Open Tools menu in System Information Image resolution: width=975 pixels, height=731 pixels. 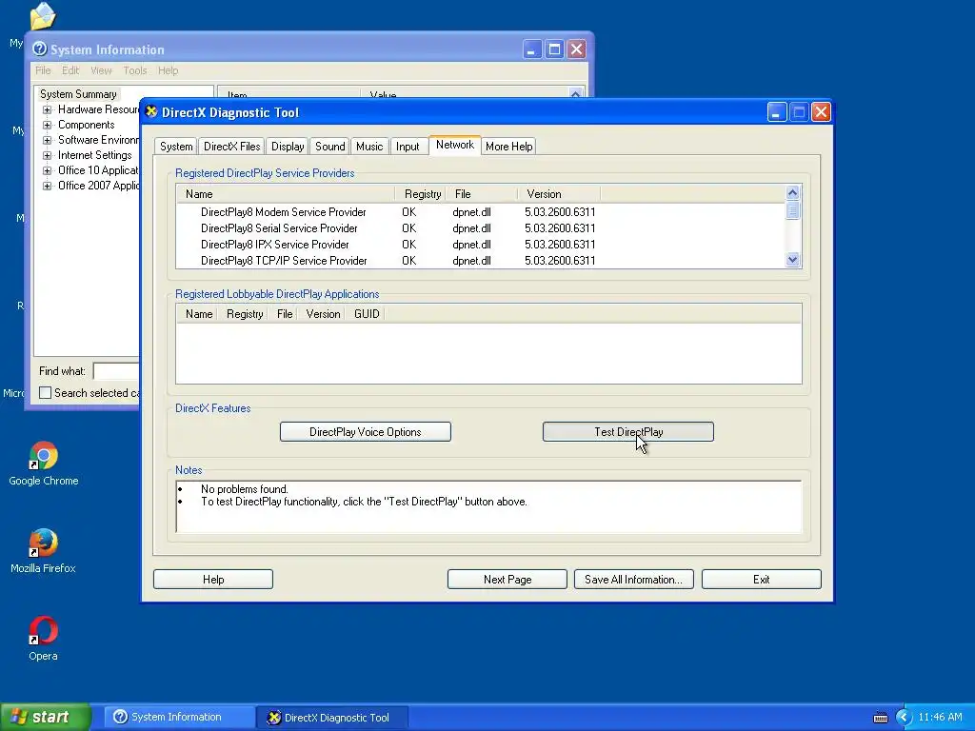tap(135, 70)
